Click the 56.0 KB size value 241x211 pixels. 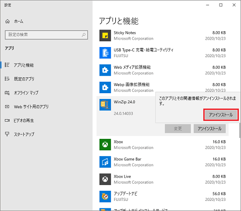(219, 194)
